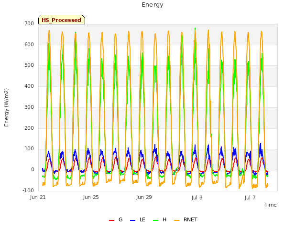This screenshot has height=229, width=306.
Task: Toggle the RNET series in the legend
Action: (186, 219)
